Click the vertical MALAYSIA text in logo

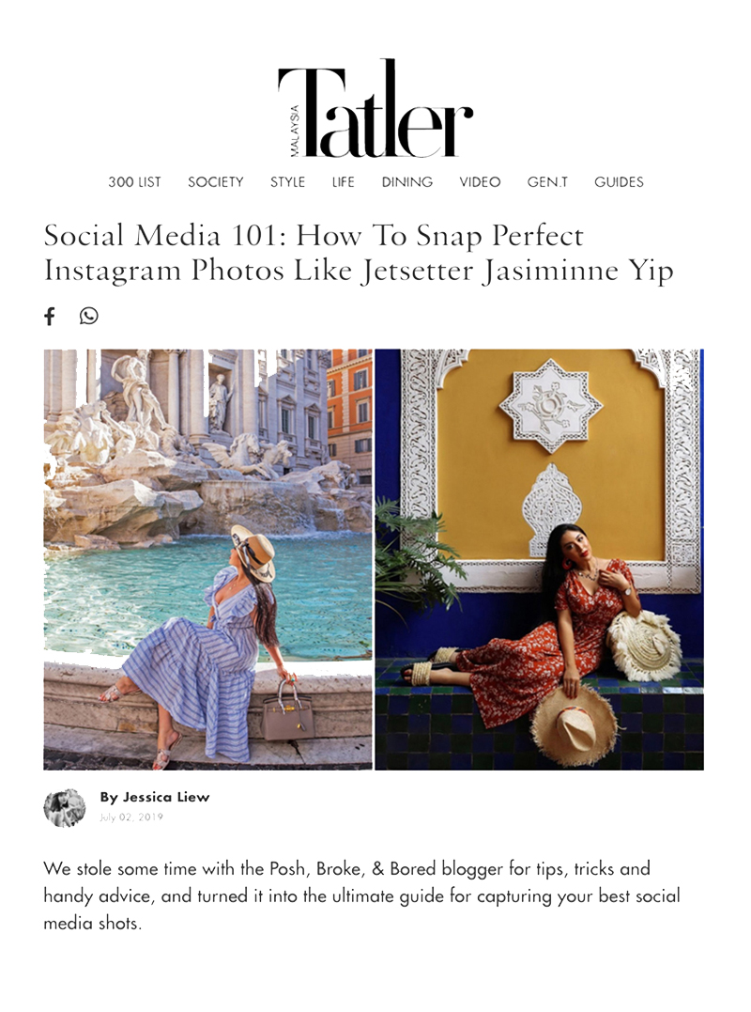tap(295, 131)
